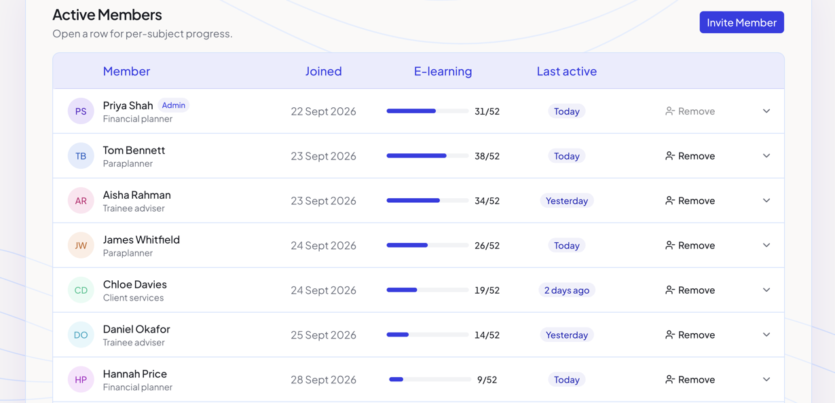This screenshot has height=403, width=835.
Task: Expand Tom Bennett's row chevron
Action: tap(766, 156)
